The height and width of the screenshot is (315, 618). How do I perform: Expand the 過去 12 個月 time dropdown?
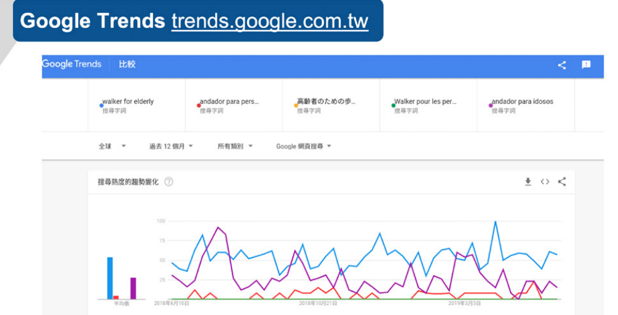click(x=171, y=146)
